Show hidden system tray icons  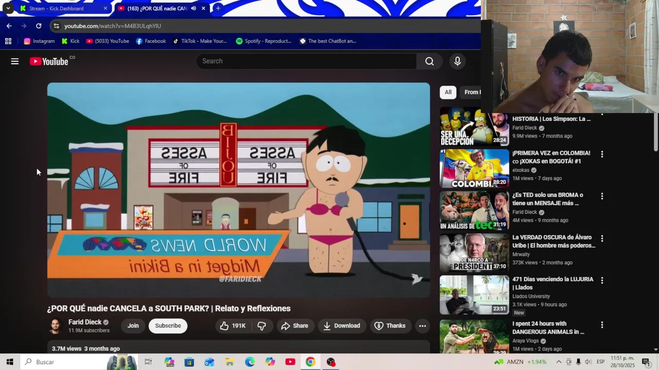(559, 362)
